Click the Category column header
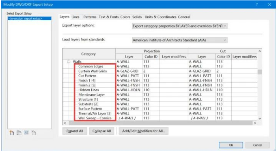 89,54
